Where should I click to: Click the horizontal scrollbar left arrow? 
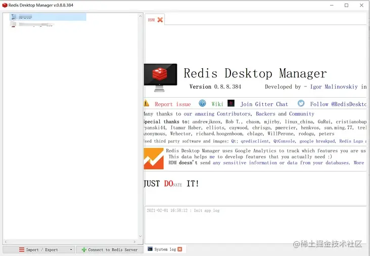point(6,242)
